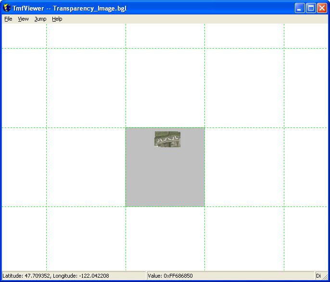Click the gray area below the aerial photo
This screenshot has width=330, height=282.
(x=165, y=178)
